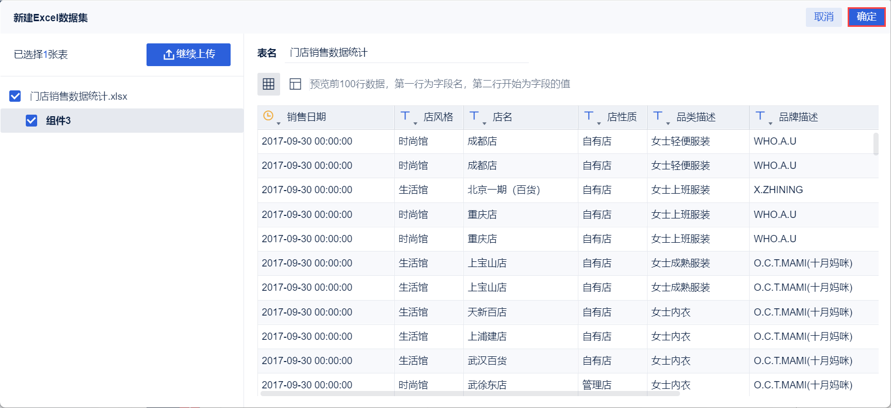Screen dimensions: 891x408
Task: Click the 已选择1张表 status text
Action: [x=41, y=55]
